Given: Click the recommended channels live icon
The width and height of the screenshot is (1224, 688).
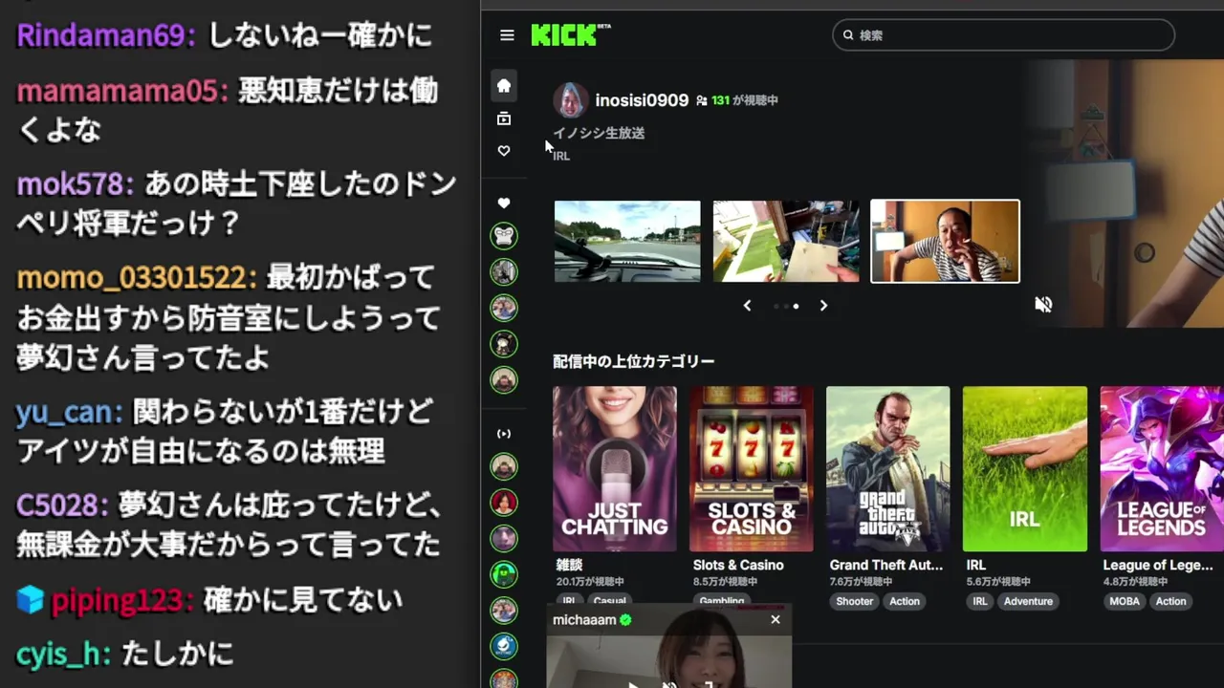Looking at the screenshot, I should (x=504, y=434).
